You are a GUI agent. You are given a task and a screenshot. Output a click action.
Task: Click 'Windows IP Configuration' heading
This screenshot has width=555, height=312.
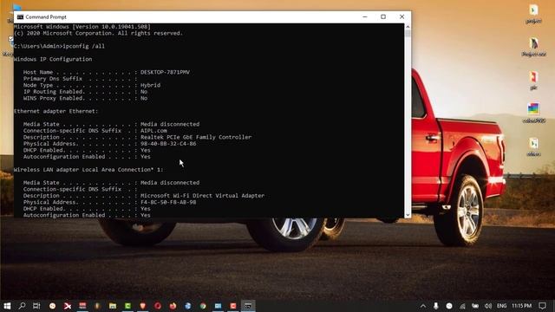(x=53, y=59)
